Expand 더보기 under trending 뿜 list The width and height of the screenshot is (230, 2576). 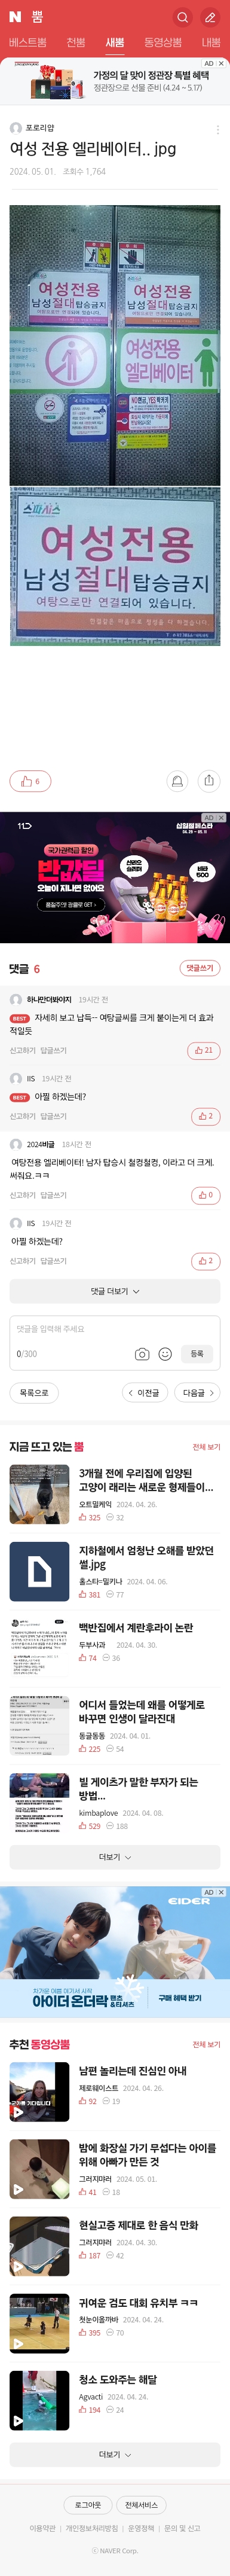pyautogui.click(x=115, y=1857)
